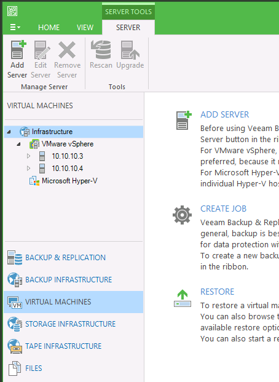Click the VIRTUAL MACHINES pane header text

pos(40,105)
